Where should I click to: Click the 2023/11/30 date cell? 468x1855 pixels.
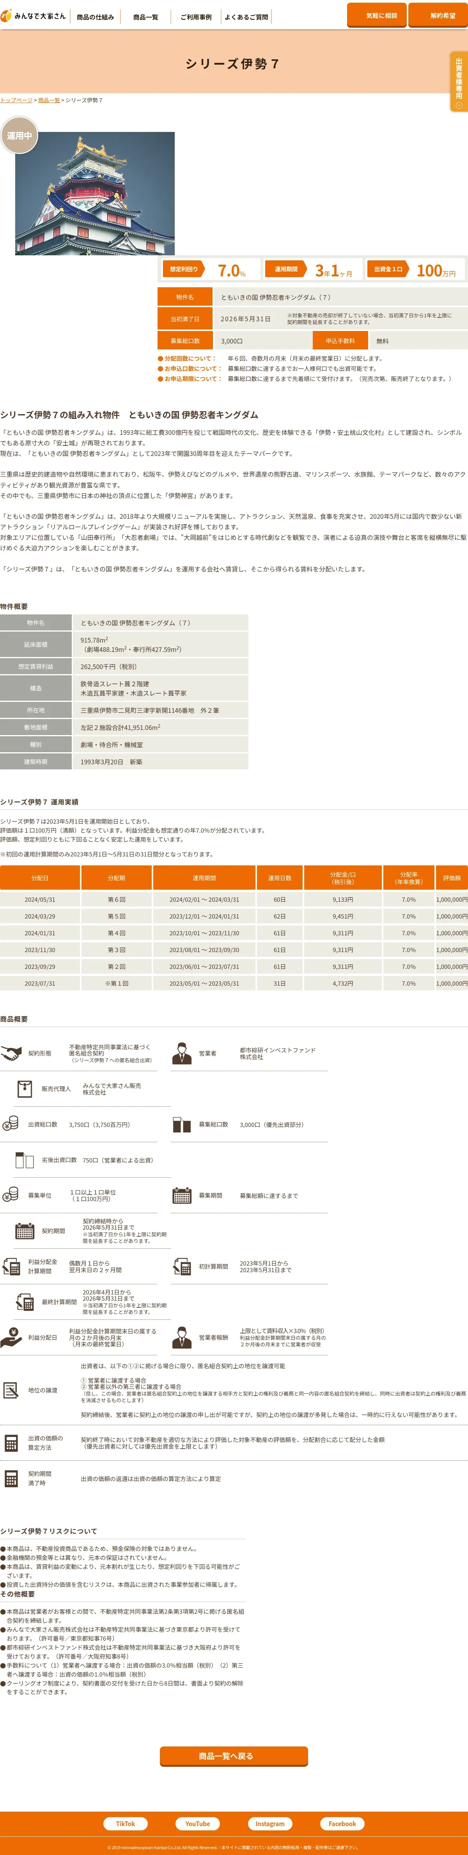click(39, 950)
